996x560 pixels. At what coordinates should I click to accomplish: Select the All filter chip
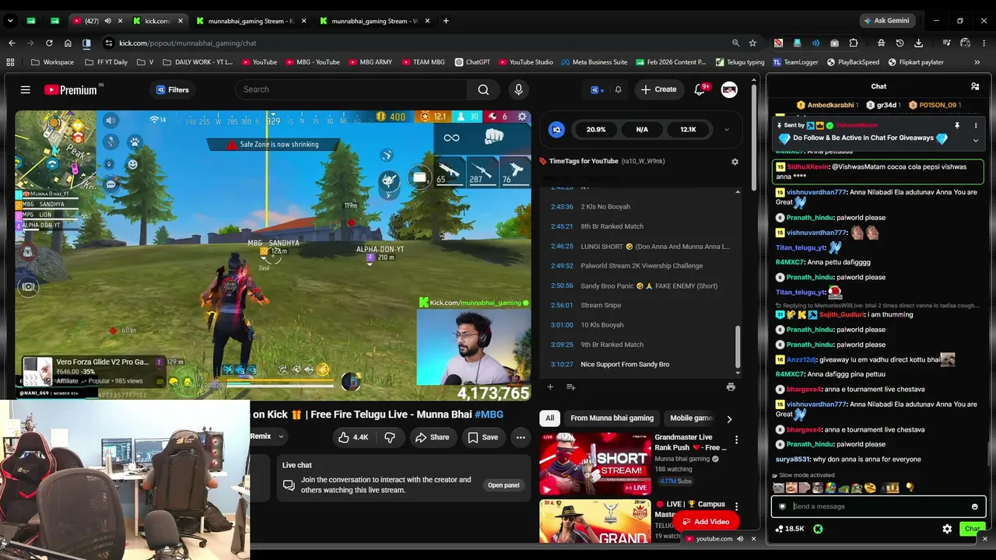[549, 418]
